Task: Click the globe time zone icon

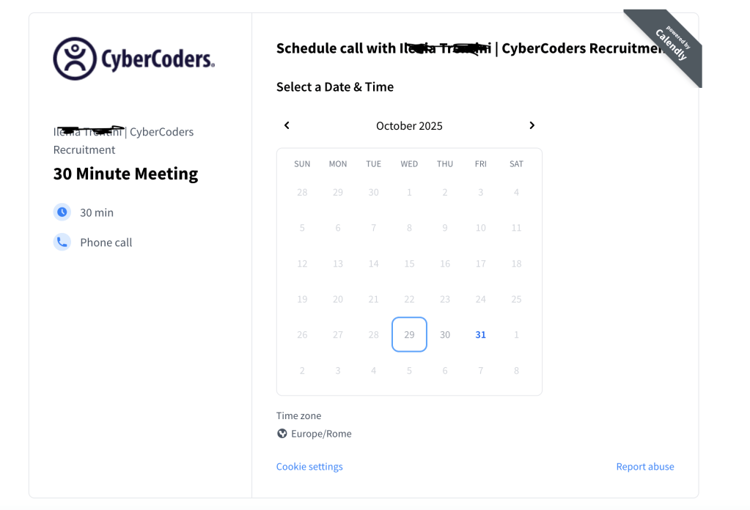Action: (282, 434)
